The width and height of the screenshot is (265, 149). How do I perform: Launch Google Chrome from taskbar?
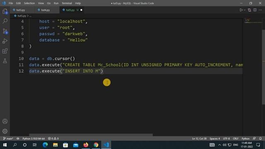(x=96, y=145)
